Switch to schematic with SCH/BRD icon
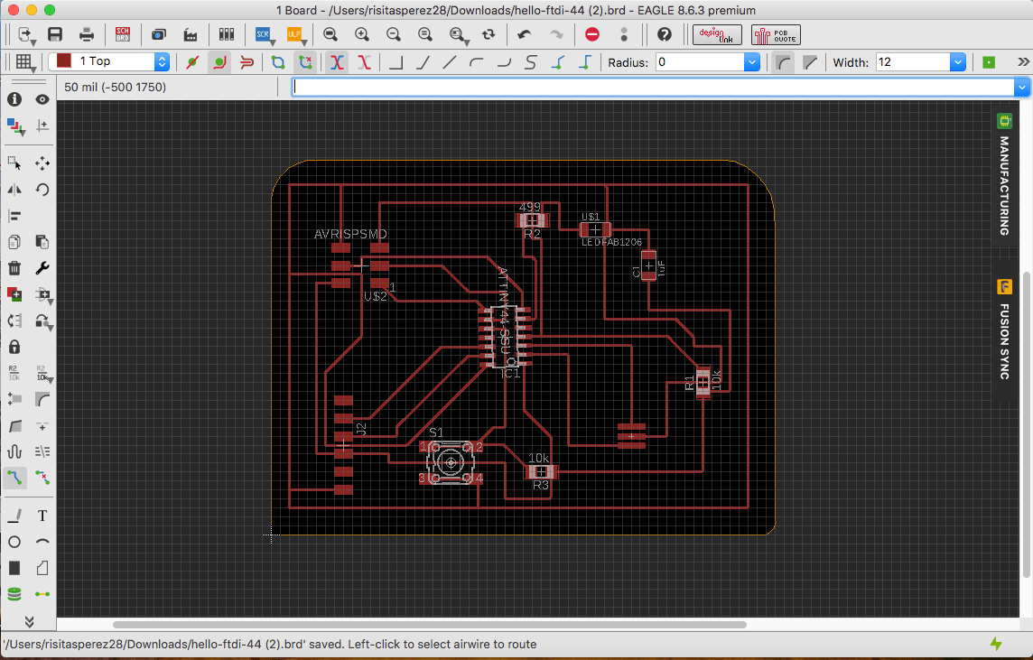This screenshot has width=1033, height=660. tap(123, 34)
